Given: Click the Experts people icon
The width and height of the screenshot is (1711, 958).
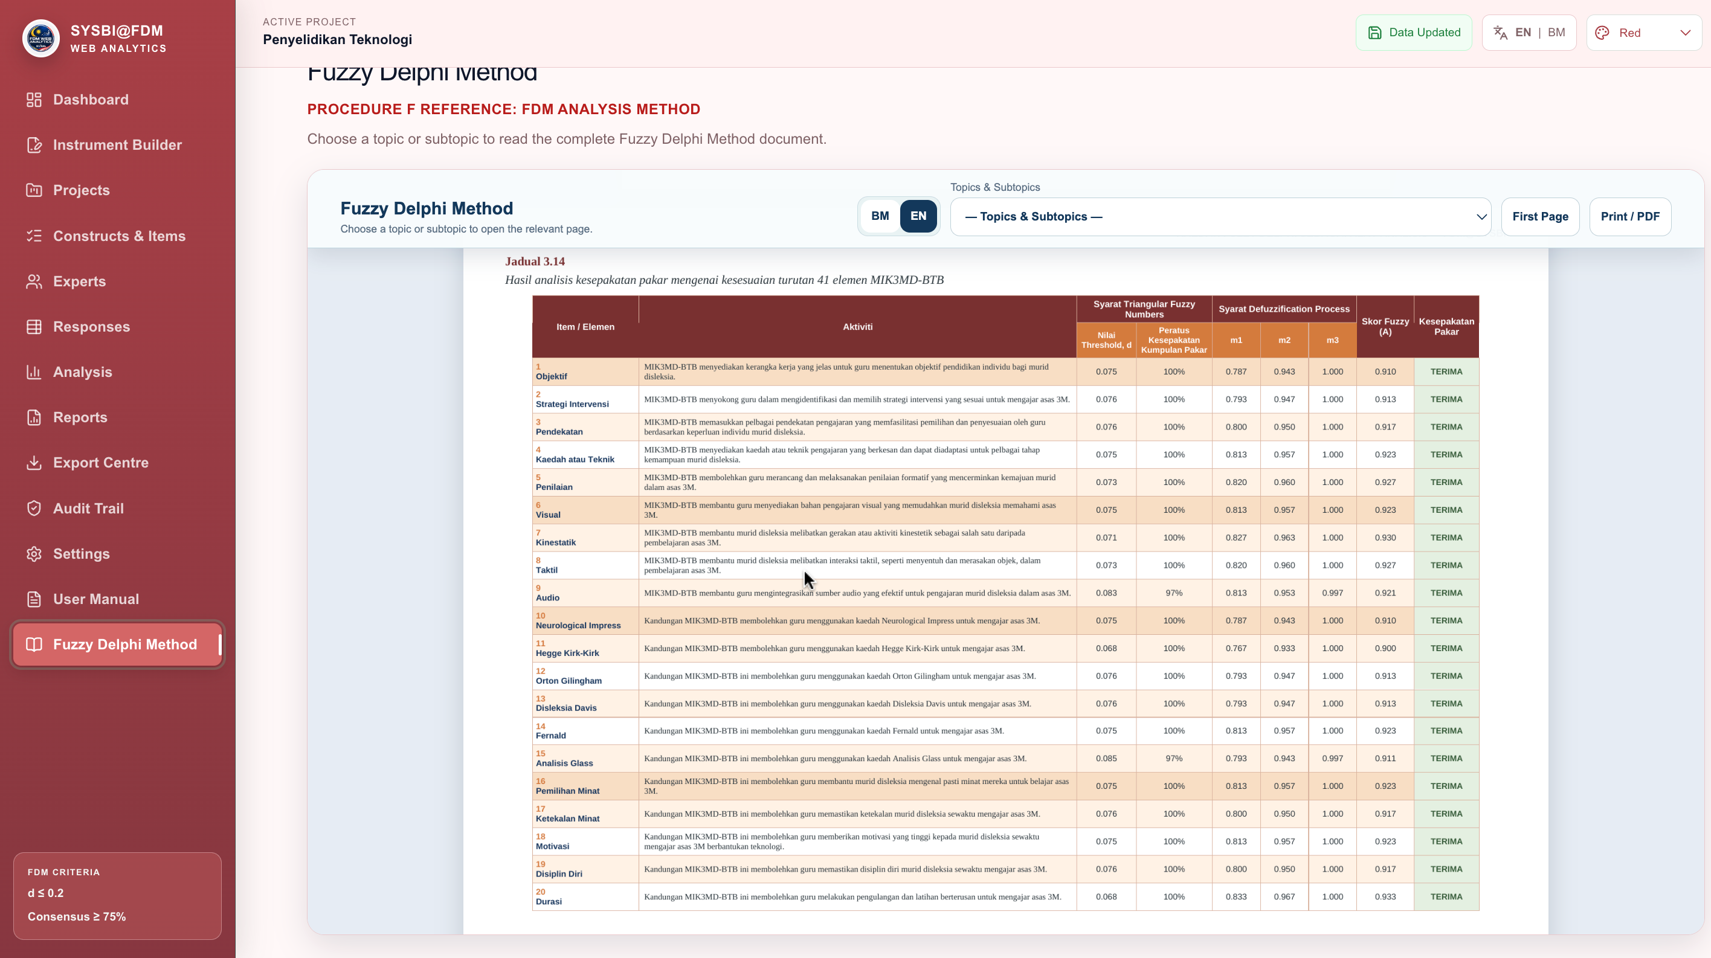Looking at the screenshot, I should 34,281.
